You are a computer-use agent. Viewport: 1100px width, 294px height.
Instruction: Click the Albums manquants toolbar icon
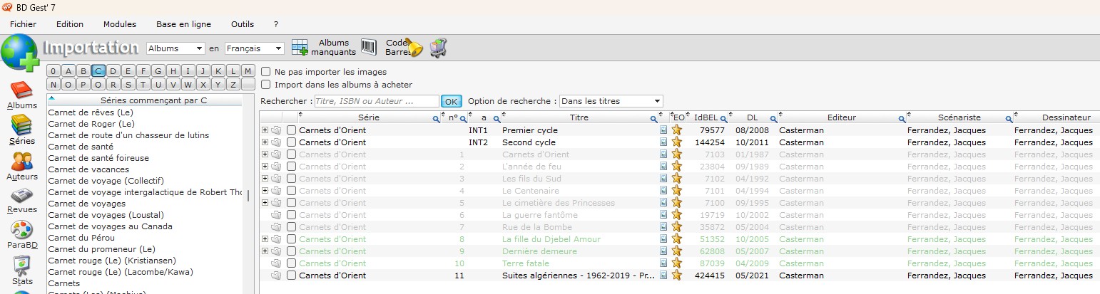[x=300, y=48]
